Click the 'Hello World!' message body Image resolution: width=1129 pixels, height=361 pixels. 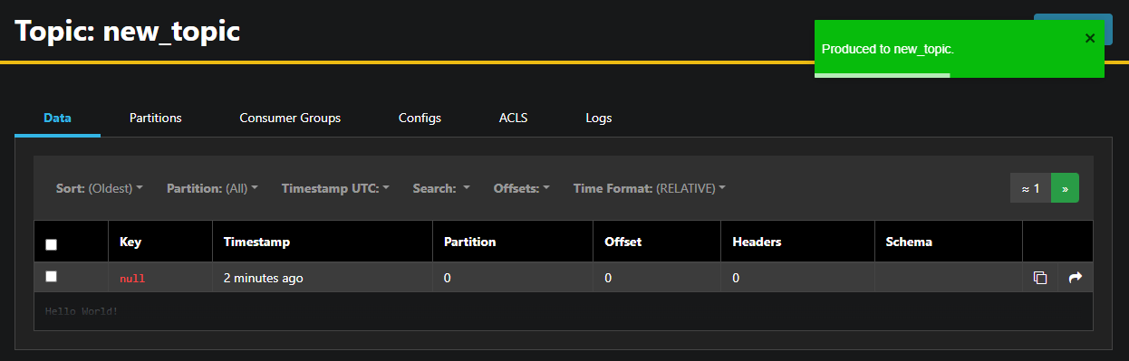(x=82, y=311)
